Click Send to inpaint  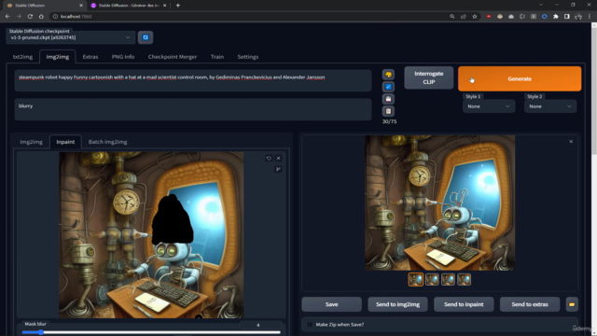tap(464, 304)
